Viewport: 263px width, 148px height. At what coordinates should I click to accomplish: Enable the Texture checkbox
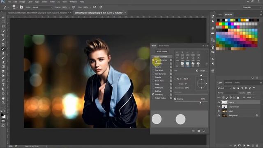(x=153, y=67)
